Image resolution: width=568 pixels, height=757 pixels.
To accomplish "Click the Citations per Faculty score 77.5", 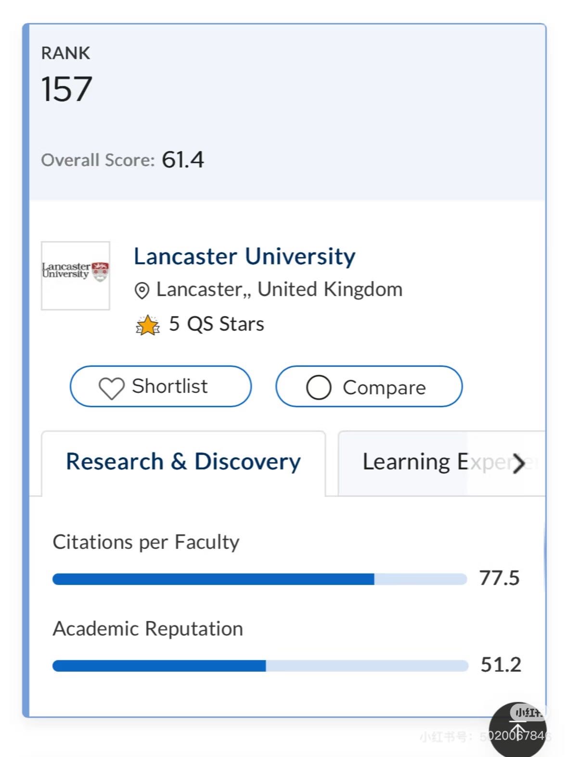I will click(x=500, y=578).
